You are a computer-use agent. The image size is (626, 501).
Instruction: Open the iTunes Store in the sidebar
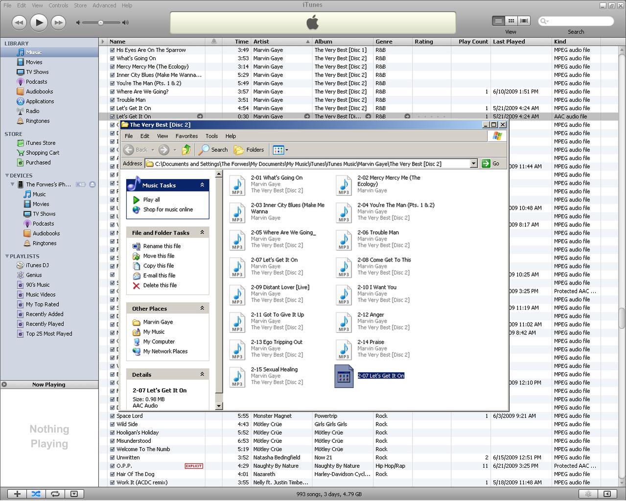point(41,143)
